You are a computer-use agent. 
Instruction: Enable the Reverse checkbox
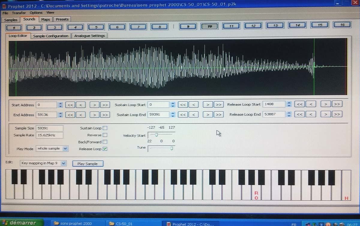pyautogui.click(x=105, y=135)
